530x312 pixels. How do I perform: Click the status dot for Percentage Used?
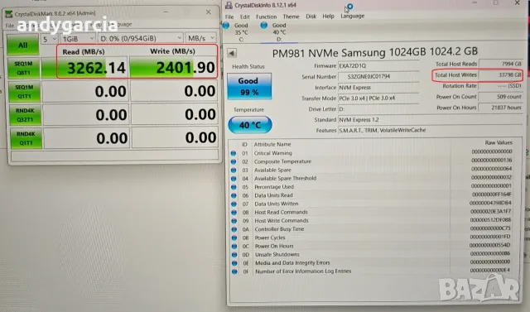pyautogui.click(x=234, y=187)
